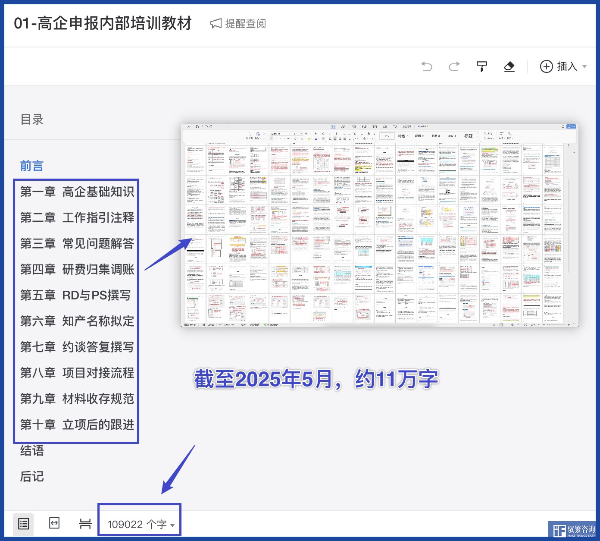Jump to 前言 in the outline

click(x=32, y=166)
